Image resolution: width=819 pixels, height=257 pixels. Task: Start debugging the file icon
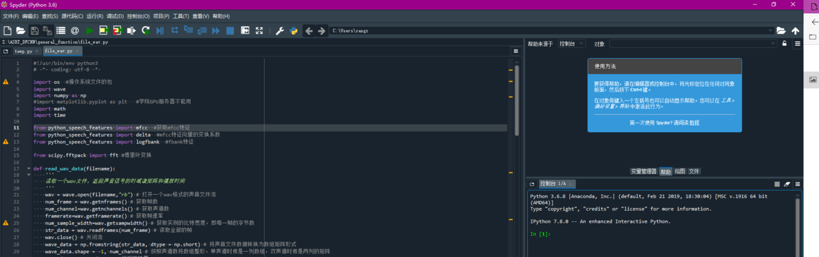pyautogui.click(x=160, y=30)
